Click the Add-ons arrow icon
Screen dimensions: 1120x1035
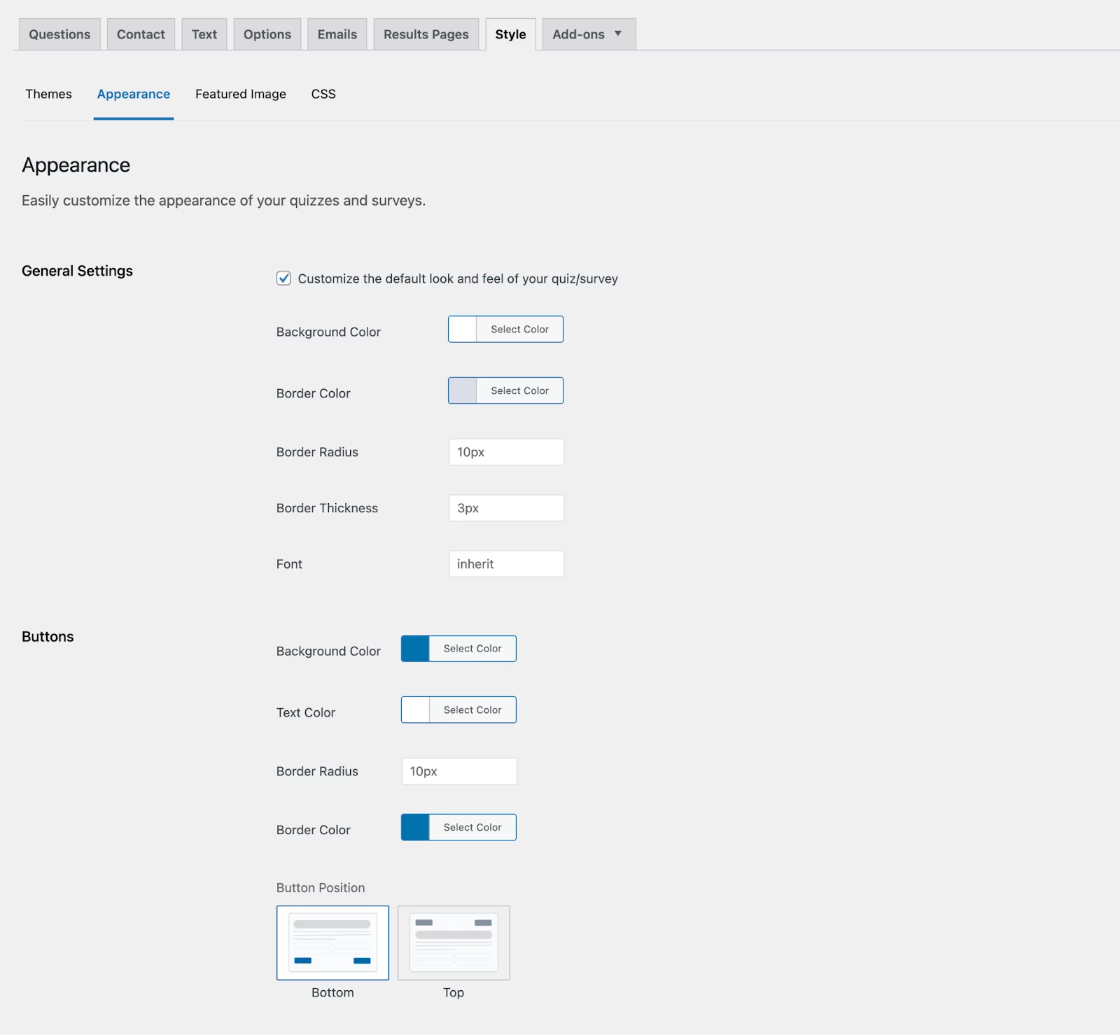618,34
